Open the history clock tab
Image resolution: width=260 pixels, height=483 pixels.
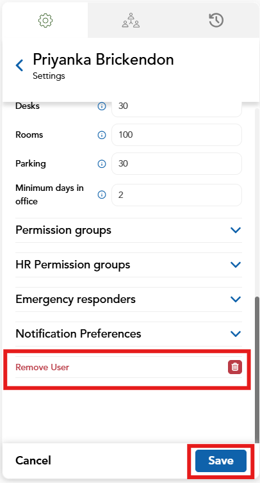pos(216,20)
